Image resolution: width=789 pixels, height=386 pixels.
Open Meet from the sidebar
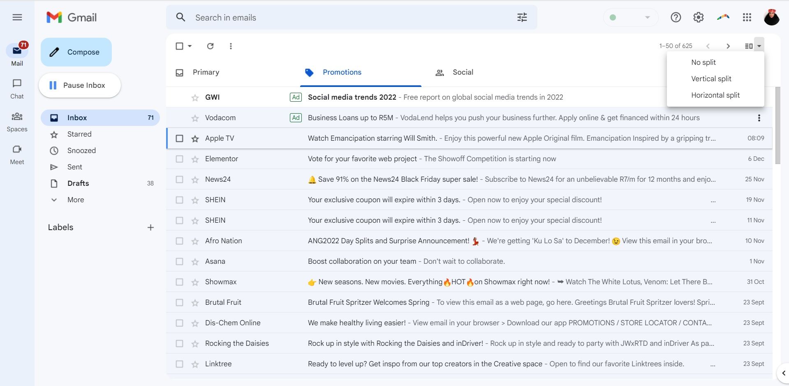(x=17, y=154)
